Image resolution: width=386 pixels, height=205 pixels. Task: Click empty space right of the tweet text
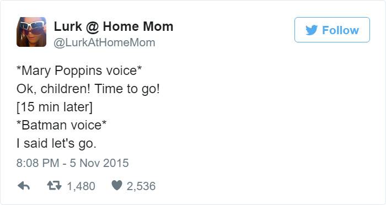coord(271,106)
